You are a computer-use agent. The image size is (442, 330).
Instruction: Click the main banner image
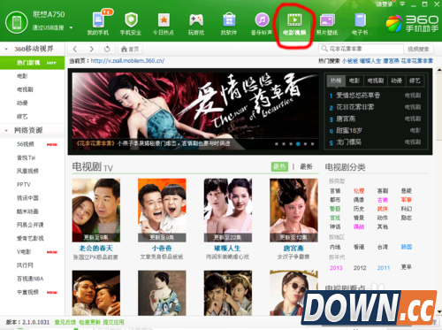[195, 111]
